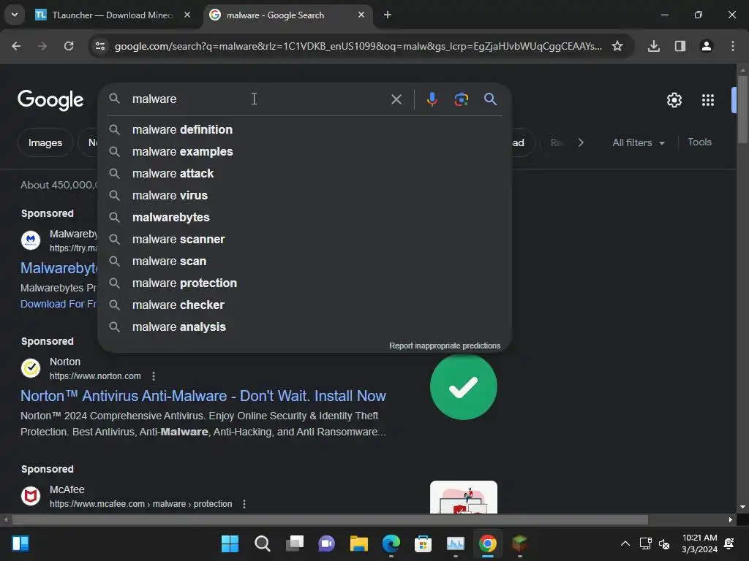Click the vertical page scrollbar
749x561 pixels.
pos(742,110)
